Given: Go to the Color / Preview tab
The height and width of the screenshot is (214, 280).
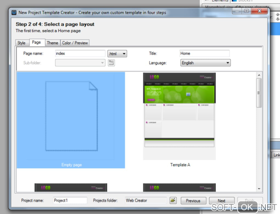Looking at the screenshot, I should pyautogui.click(x=75, y=43).
